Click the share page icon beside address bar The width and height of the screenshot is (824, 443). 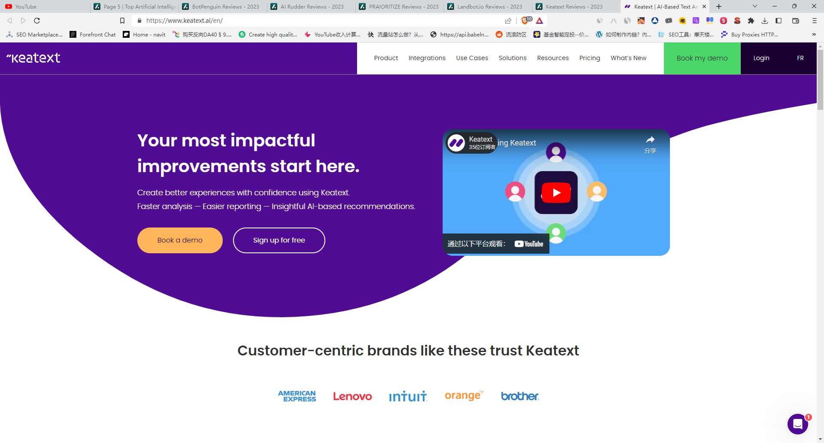coord(508,21)
